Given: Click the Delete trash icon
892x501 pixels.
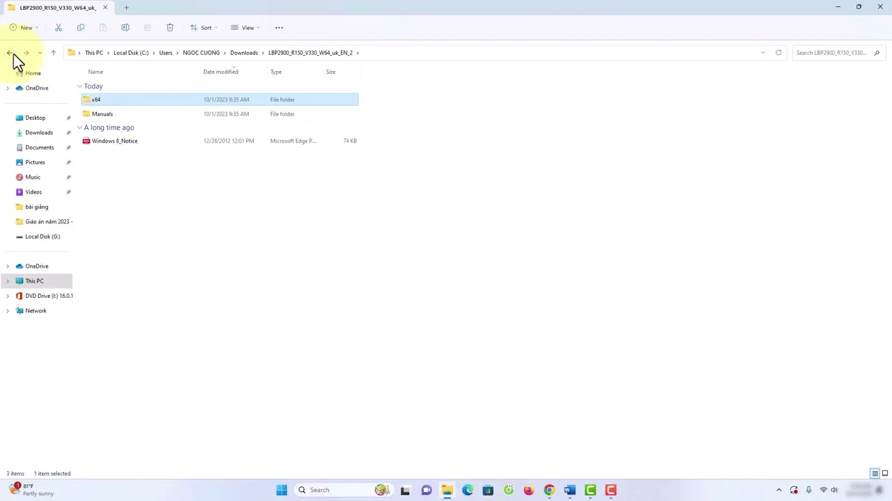Looking at the screenshot, I should pos(170,28).
